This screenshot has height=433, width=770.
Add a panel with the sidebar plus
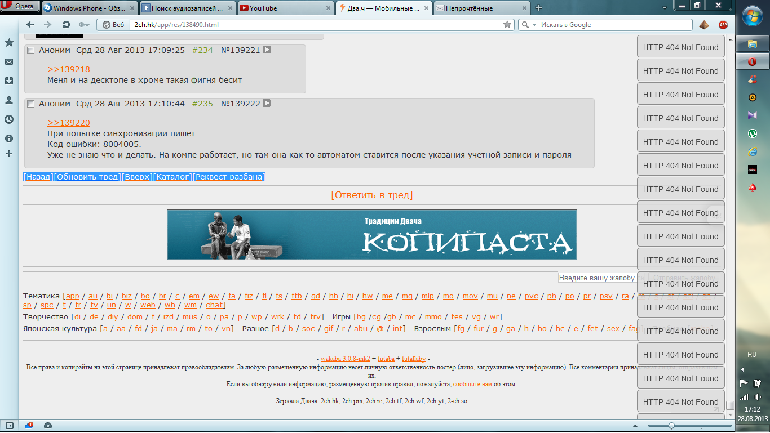pos(9,153)
